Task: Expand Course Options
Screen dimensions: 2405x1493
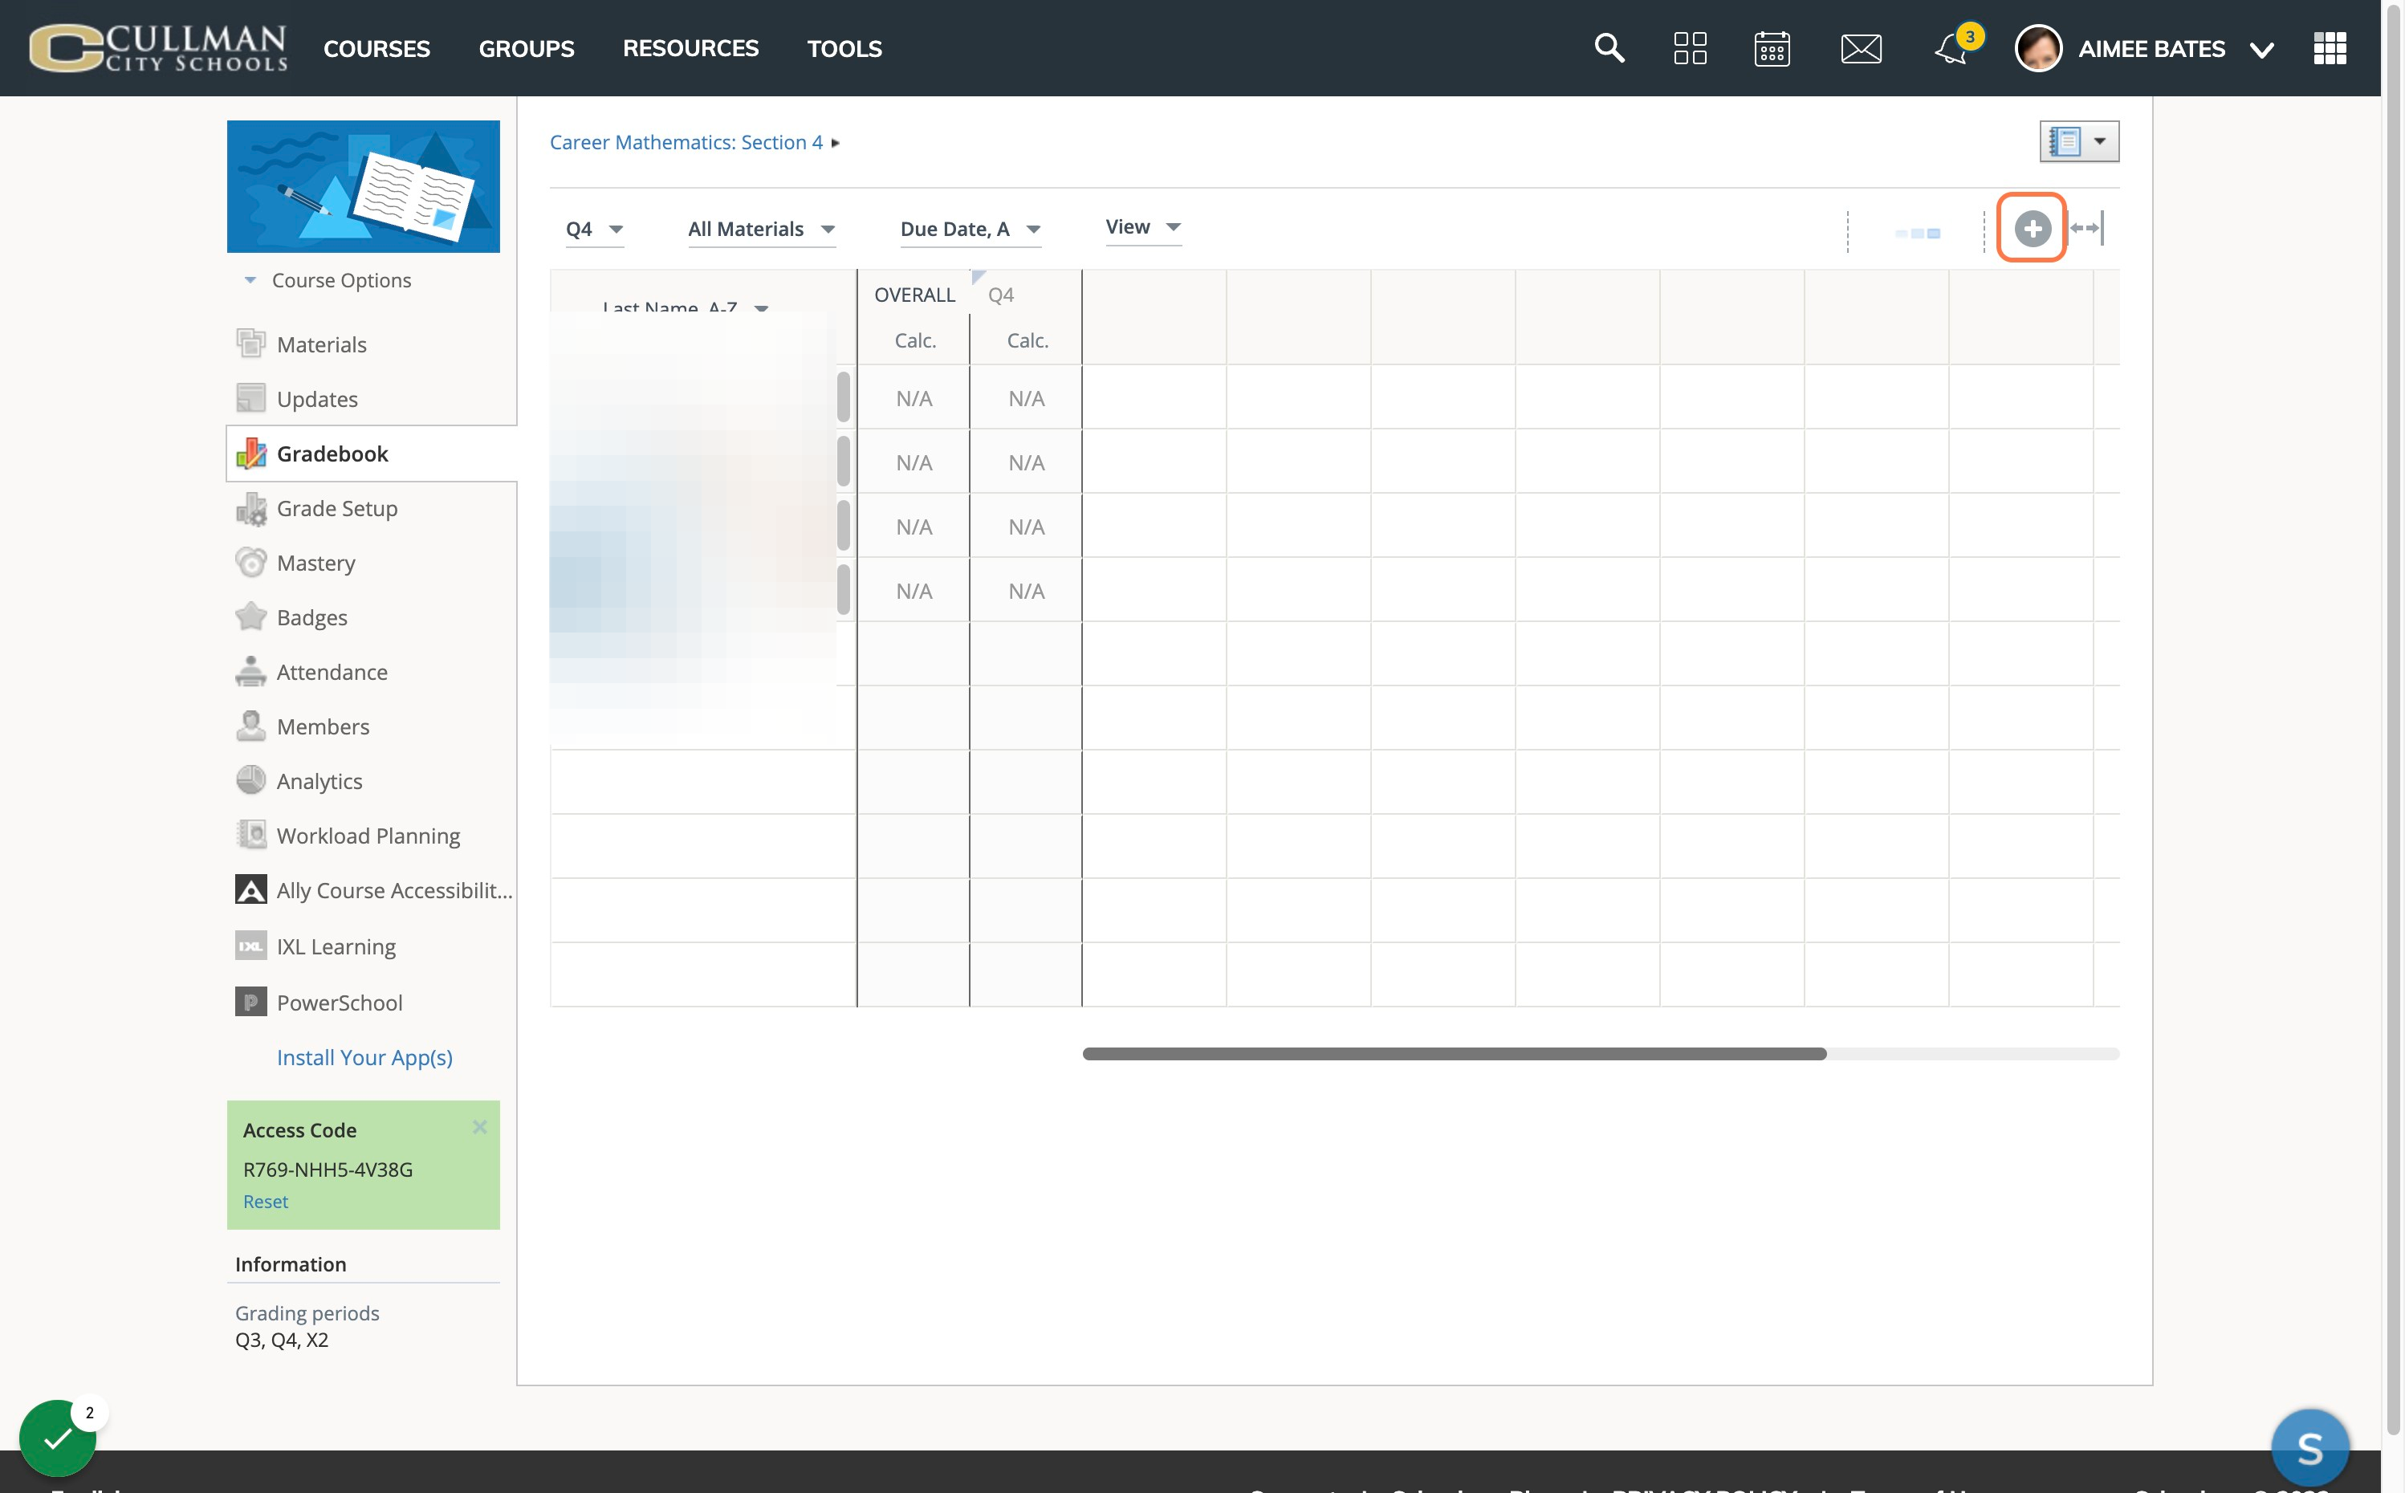Action: [328, 280]
